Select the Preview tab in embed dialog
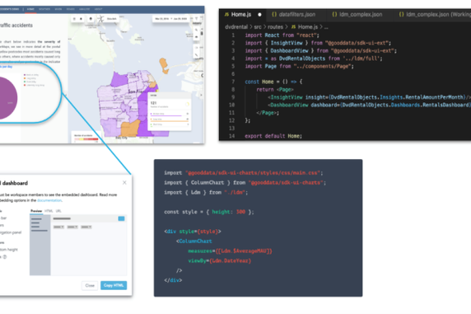Viewport: 471px width, 314px height. point(36,211)
